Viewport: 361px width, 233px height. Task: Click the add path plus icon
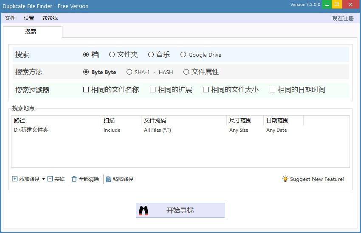click(15, 179)
